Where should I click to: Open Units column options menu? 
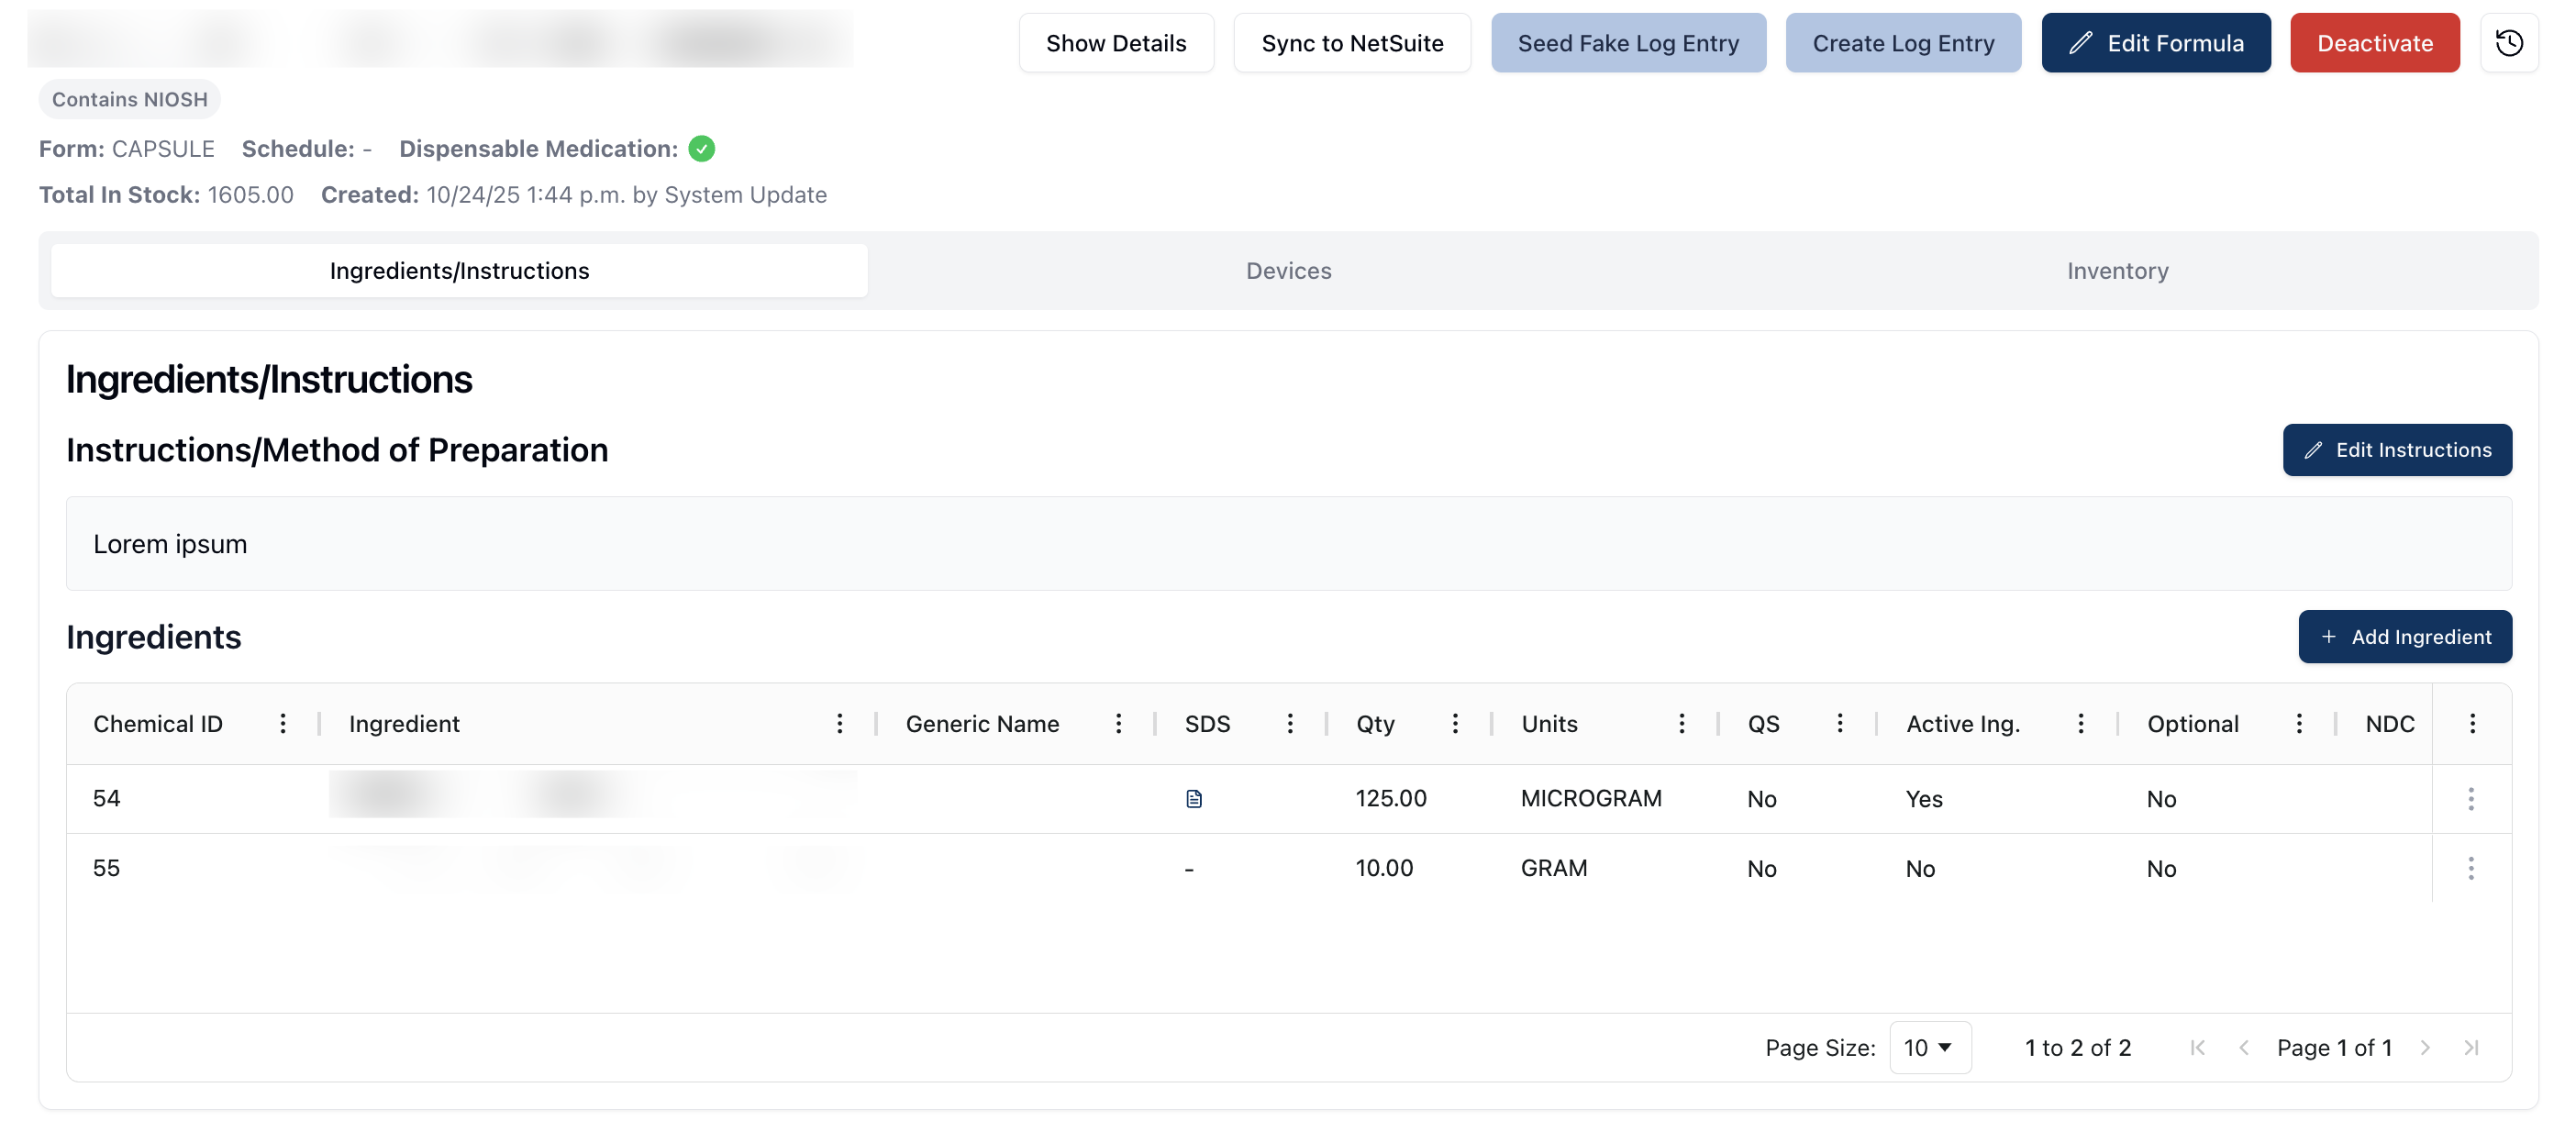click(x=1681, y=723)
